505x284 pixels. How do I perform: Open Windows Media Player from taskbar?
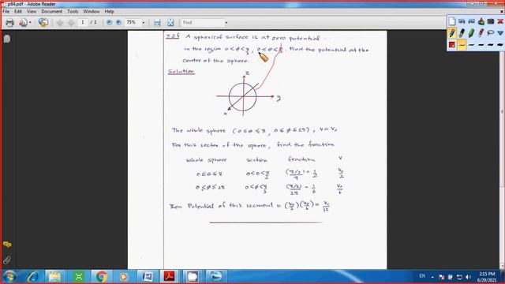124,277
